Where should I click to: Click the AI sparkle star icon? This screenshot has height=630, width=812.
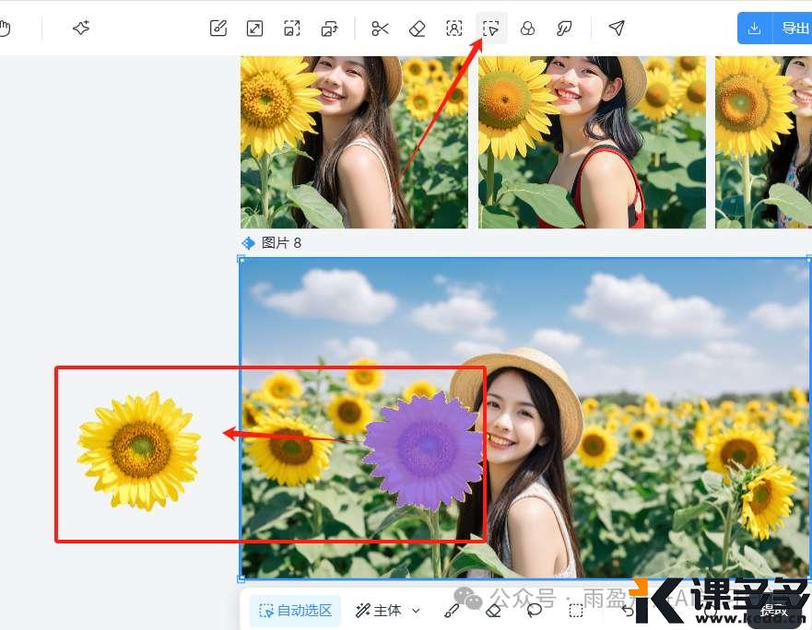(81, 29)
